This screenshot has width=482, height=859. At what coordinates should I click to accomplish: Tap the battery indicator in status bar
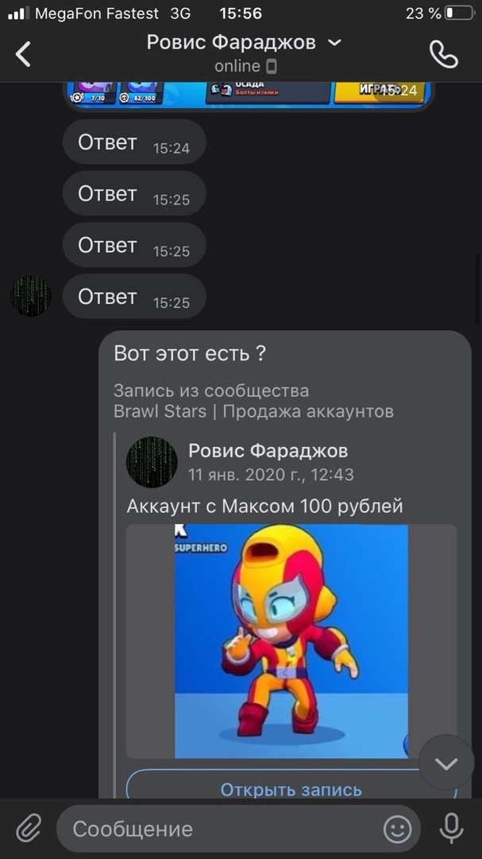tap(459, 14)
